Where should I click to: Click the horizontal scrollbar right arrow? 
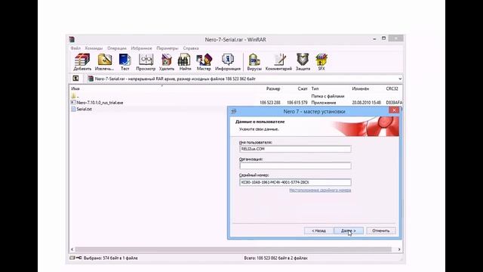click(x=399, y=249)
